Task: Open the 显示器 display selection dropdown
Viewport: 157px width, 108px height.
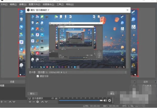Action: [82, 72]
